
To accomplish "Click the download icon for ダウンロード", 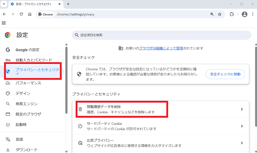I will tap(8, 150).
